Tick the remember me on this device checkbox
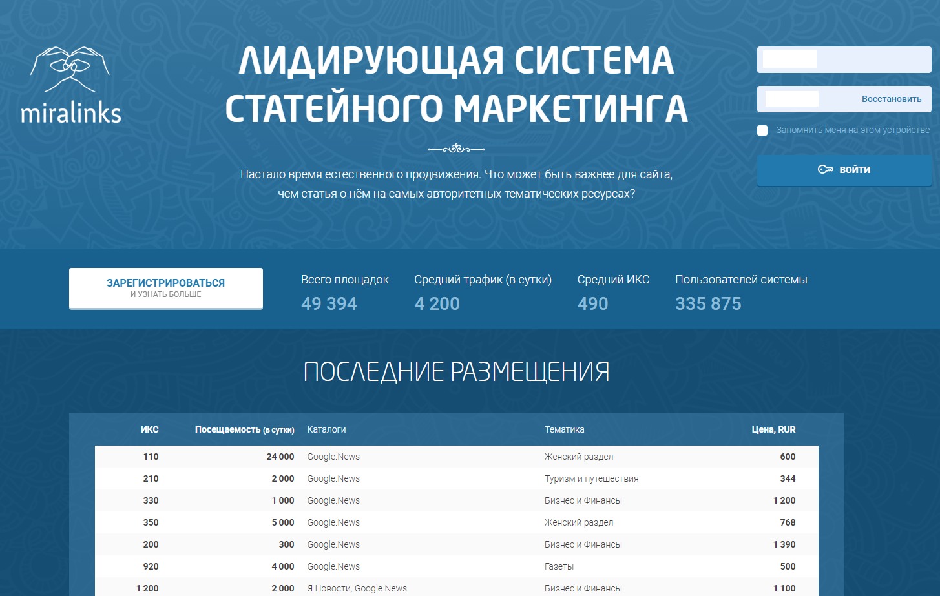The image size is (940, 596). (x=762, y=130)
